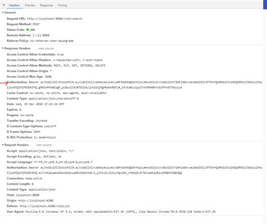
Task: Click the Transfer-Encoding chunked row
Action: point(27,120)
